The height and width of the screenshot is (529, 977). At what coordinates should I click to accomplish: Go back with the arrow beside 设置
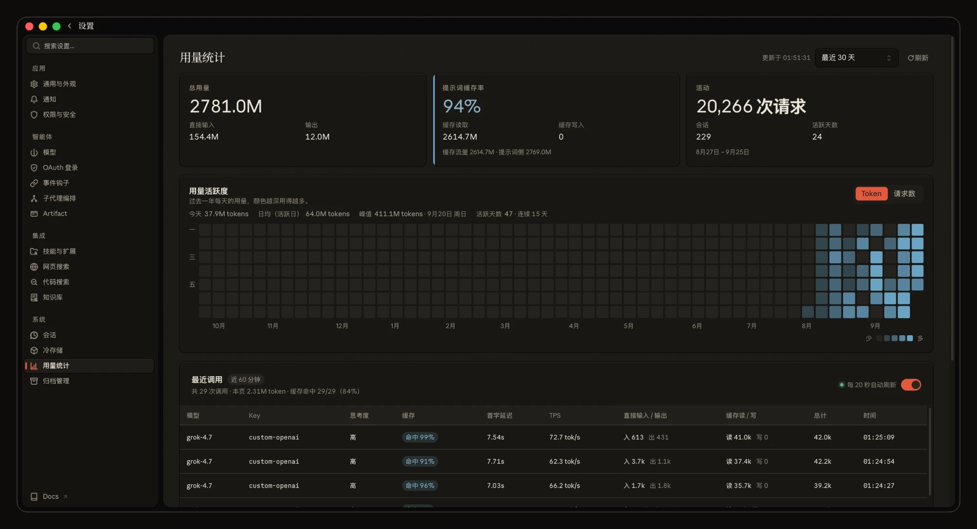tap(70, 26)
